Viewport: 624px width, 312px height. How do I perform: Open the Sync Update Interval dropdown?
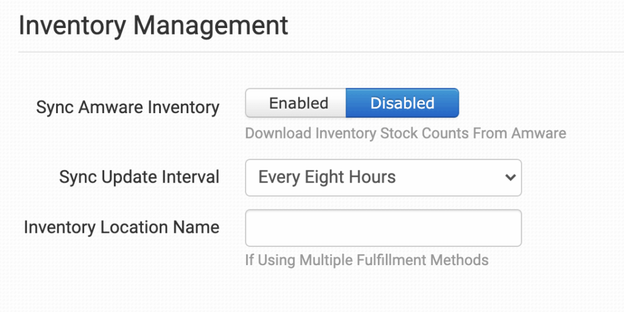[383, 178]
